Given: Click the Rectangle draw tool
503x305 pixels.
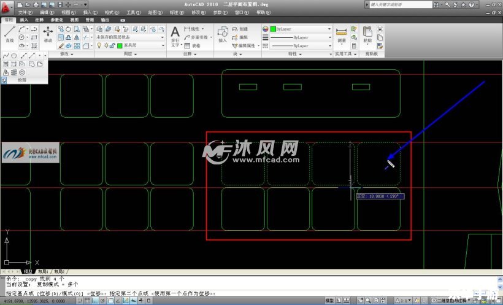Looking at the screenshot, I should [x=34, y=37].
